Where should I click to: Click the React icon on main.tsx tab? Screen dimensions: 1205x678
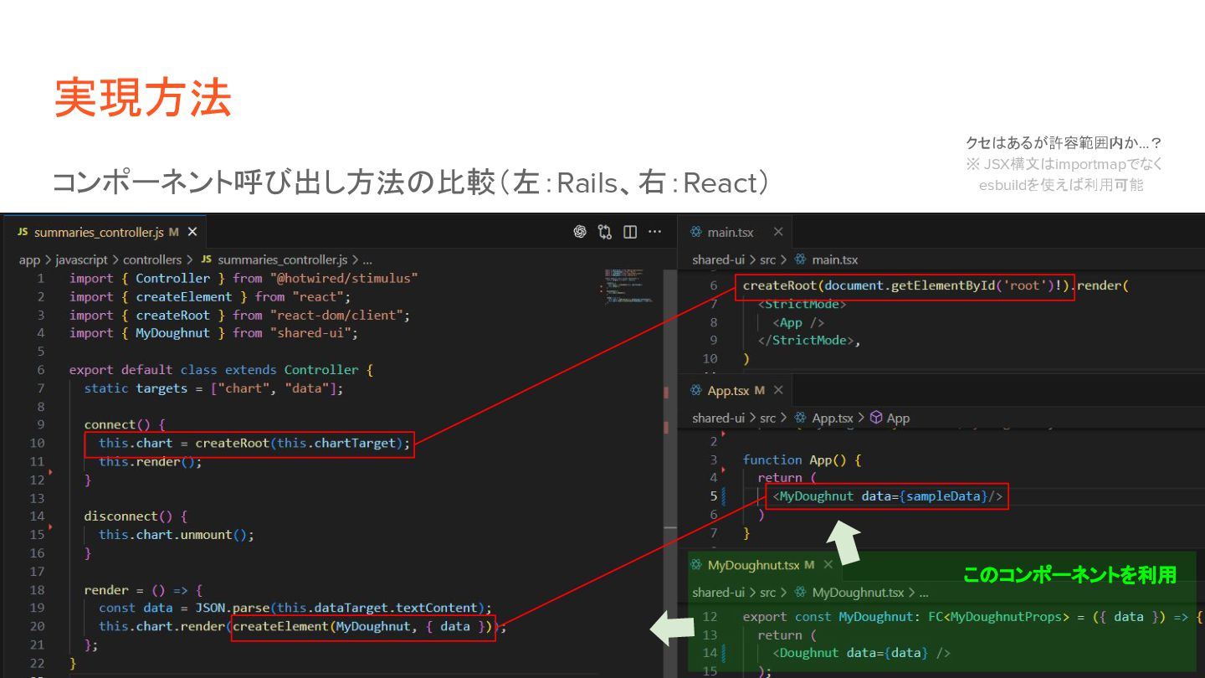(x=695, y=232)
